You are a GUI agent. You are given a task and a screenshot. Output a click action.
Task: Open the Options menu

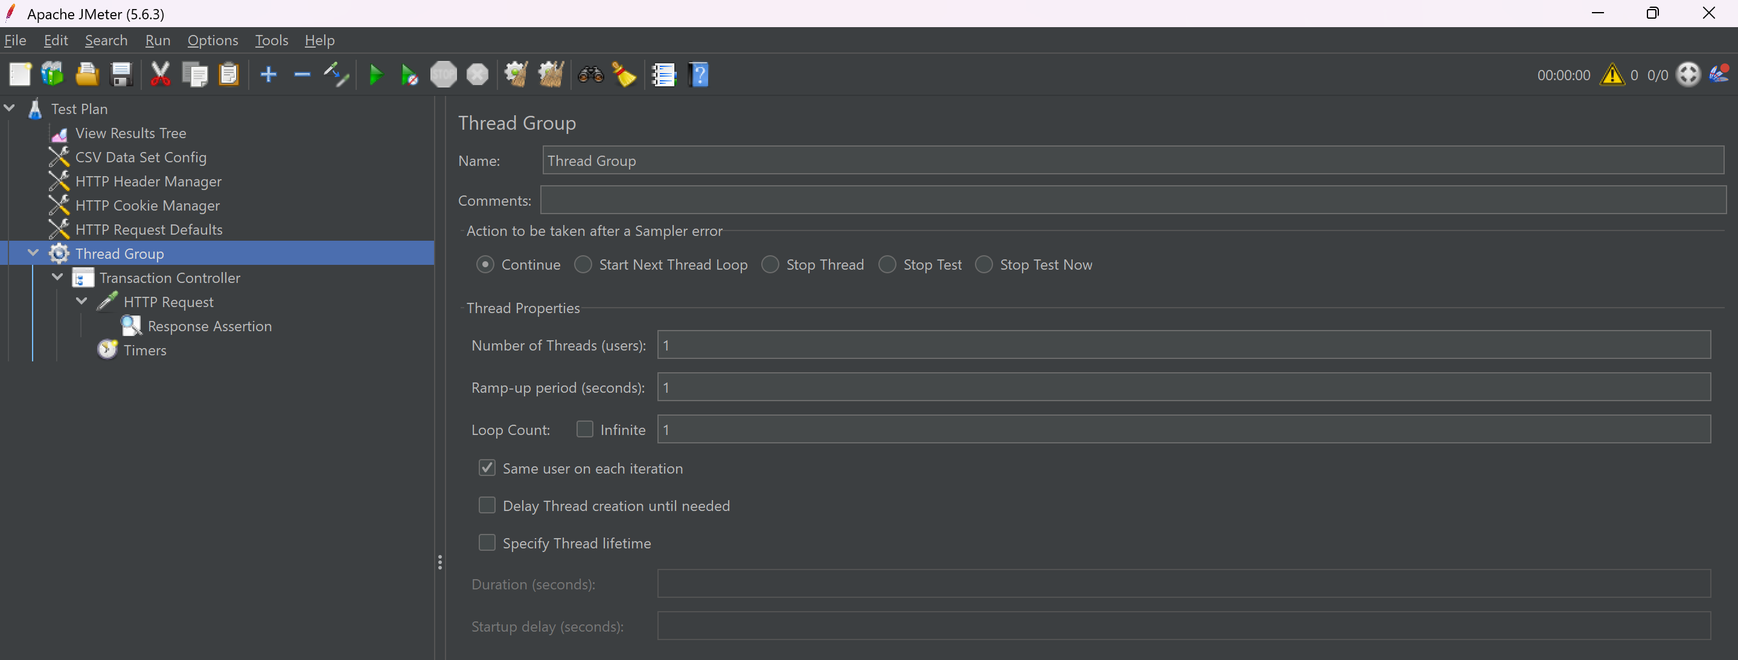(212, 40)
